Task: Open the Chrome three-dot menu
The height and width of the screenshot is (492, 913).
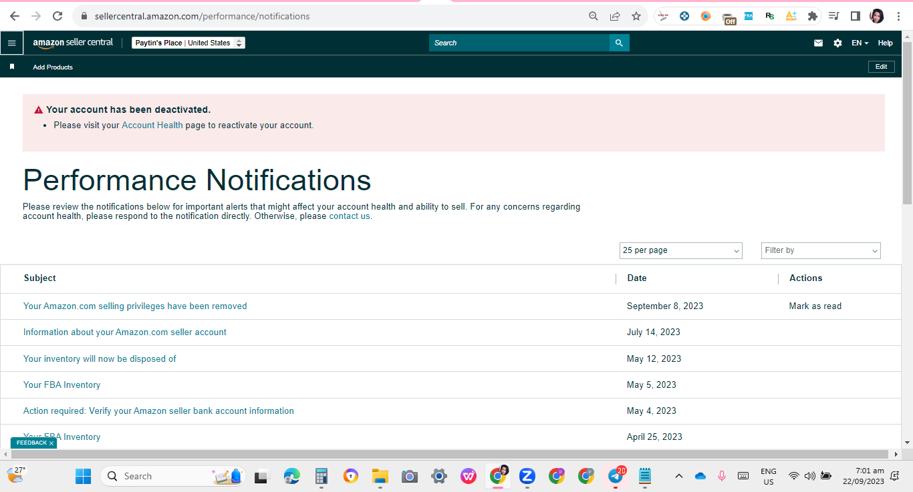Action: click(898, 16)
